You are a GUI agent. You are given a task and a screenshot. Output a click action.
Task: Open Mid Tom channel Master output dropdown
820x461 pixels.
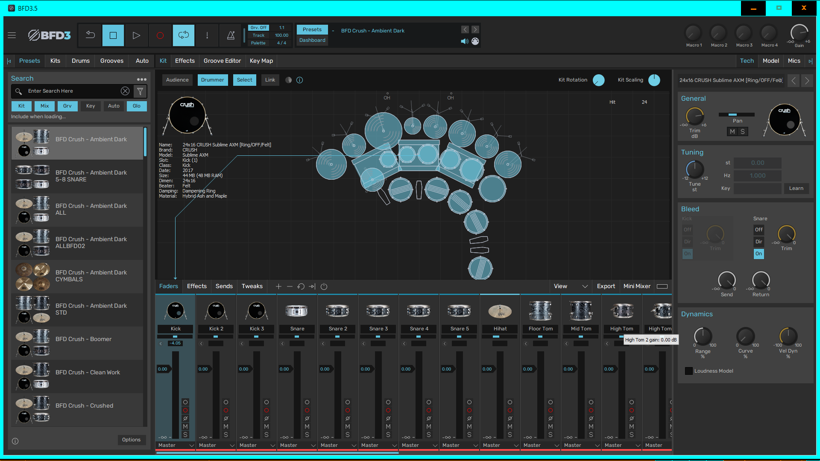point(581,445)
